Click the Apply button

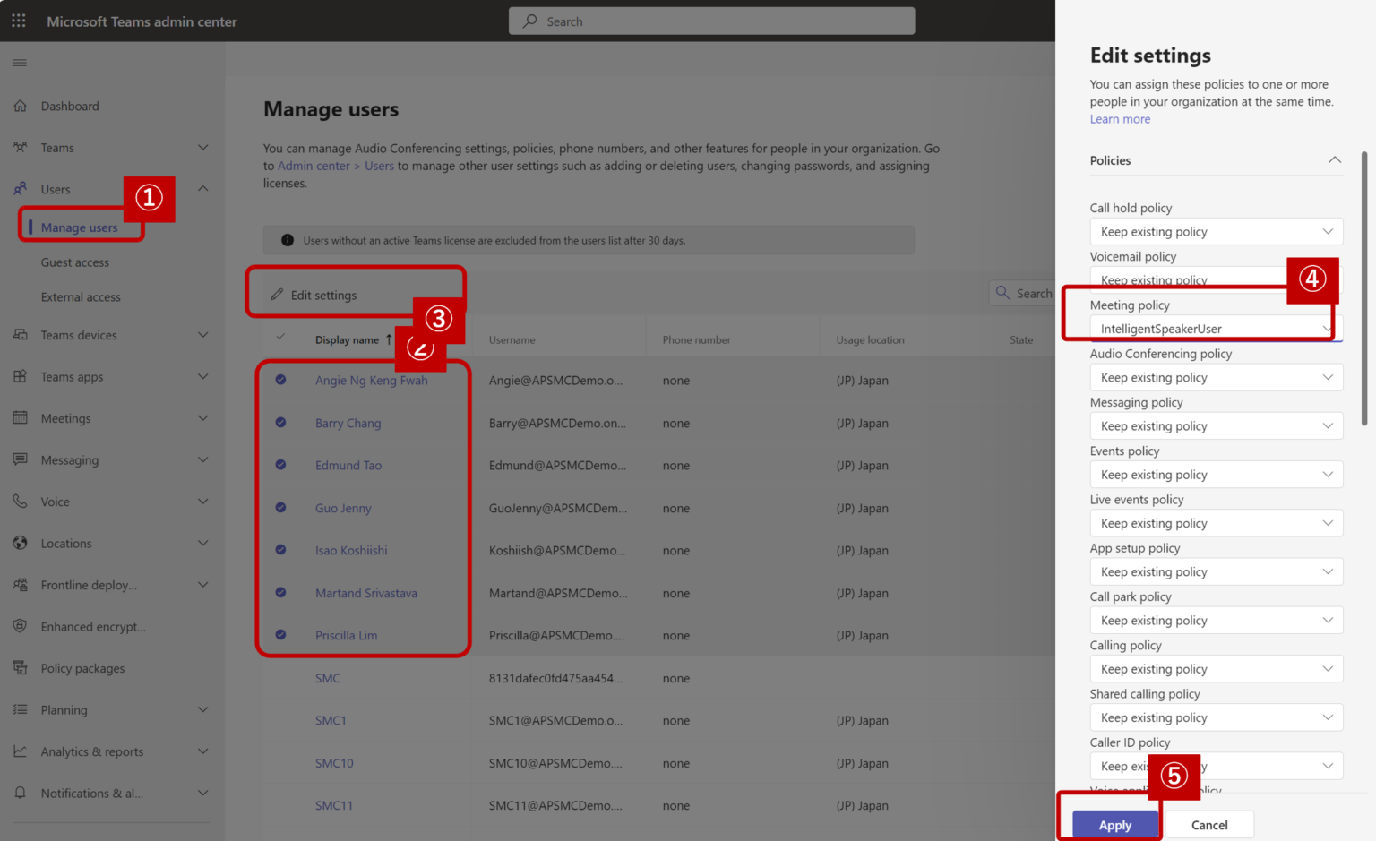tap(1115, 825)
